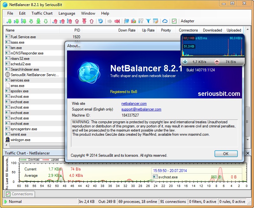Click the hollow green download arrow icon
254x208 pixels.
click(46, 21)
